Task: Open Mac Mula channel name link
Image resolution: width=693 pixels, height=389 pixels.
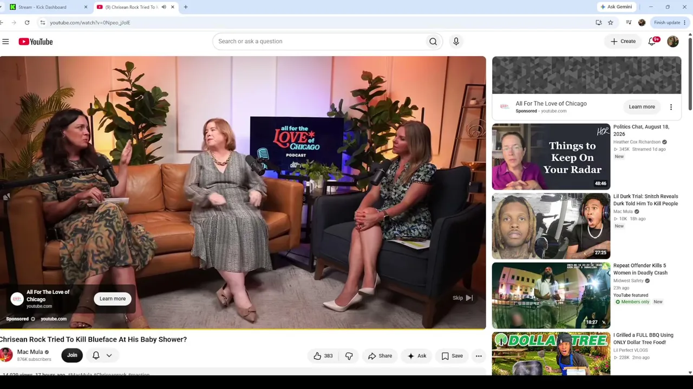Action: 30,352
